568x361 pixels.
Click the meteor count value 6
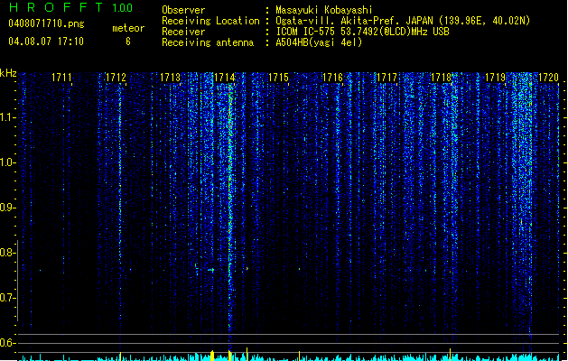click(x=128, y=42)
